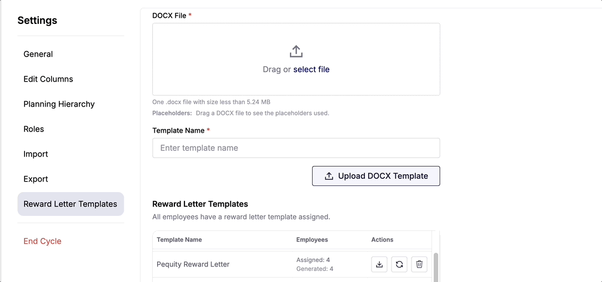The height and width of the screenshot is (282, 602).
Task: Delete the Pequity Reward Letter template
Action: point(419,264)
